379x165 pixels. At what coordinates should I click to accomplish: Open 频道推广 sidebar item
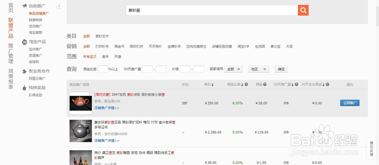pyautogui.click(x=36, y=56)
